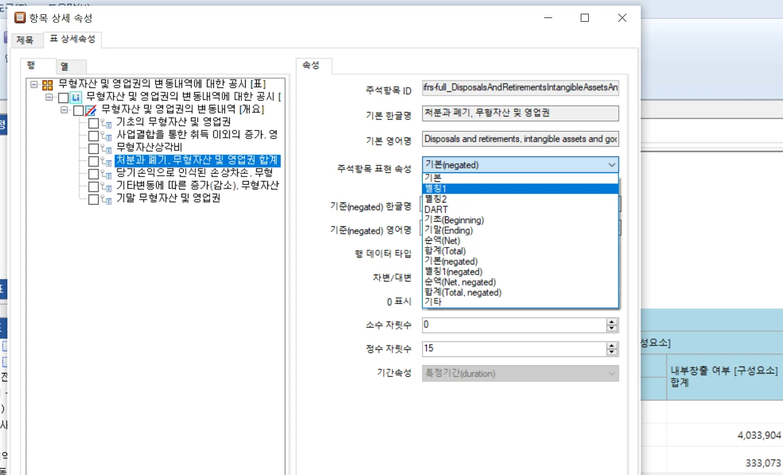
Task: Click the blue Li icon in the tree
Action: click(x=76, y=97)
